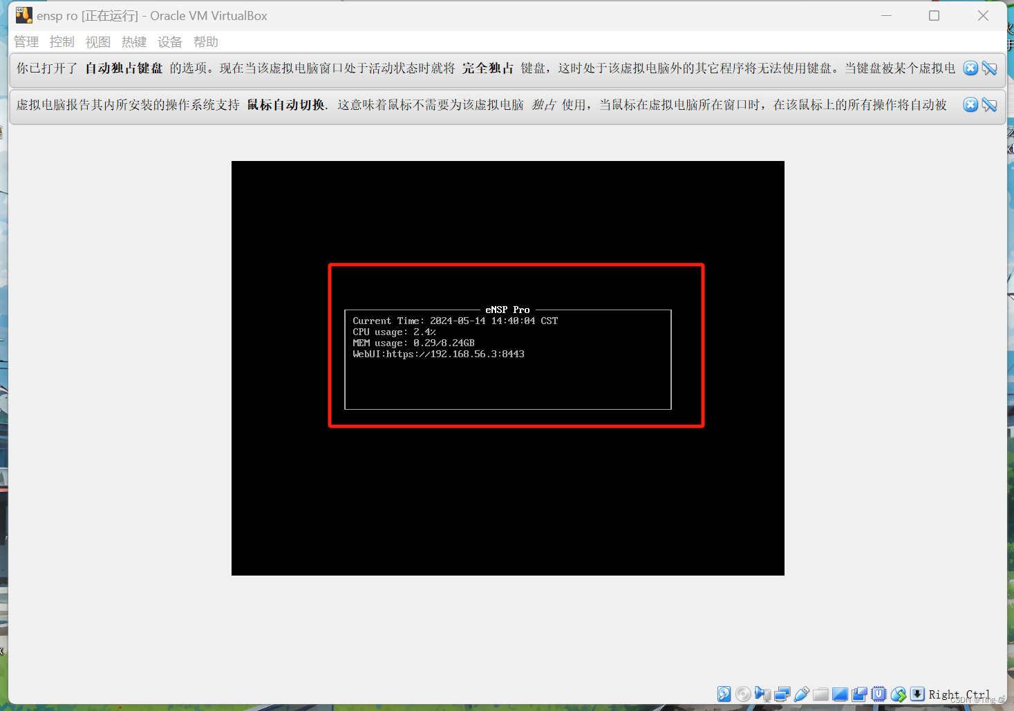This screenshot has height=711, width=1014.
Task: Click the hard disk activity status icon
Action: (724, 694)
